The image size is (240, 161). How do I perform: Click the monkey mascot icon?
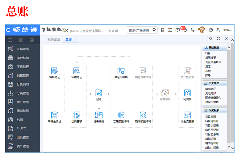(x=202, y=30)
